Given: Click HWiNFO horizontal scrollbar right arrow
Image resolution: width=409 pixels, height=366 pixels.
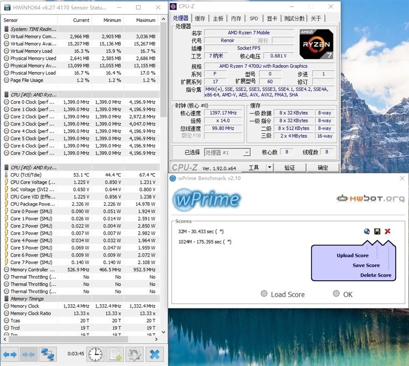Looking at the screenshot, I should pos(156,339).
